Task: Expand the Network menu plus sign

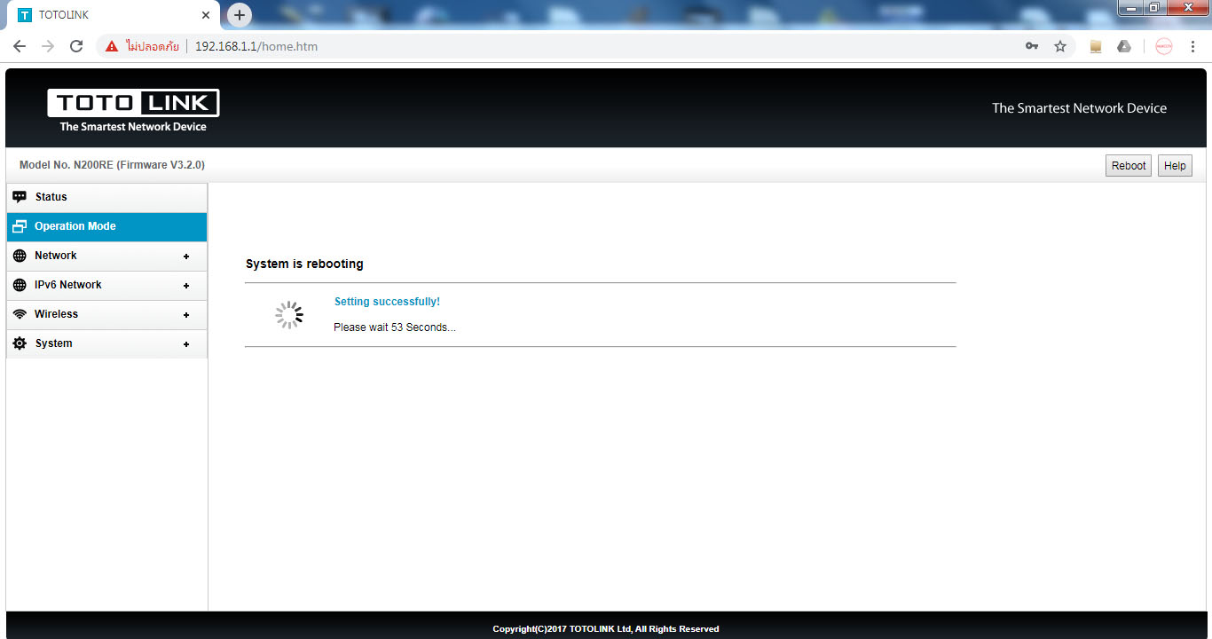Action: 186,256
